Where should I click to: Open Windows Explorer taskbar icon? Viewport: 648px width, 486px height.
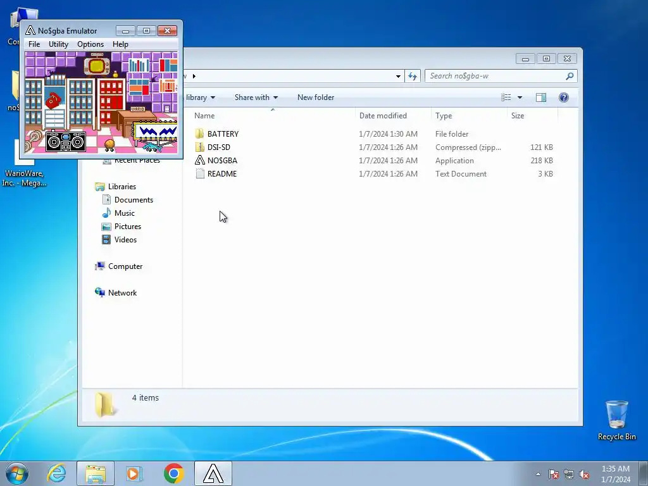[x=96, y=473]
